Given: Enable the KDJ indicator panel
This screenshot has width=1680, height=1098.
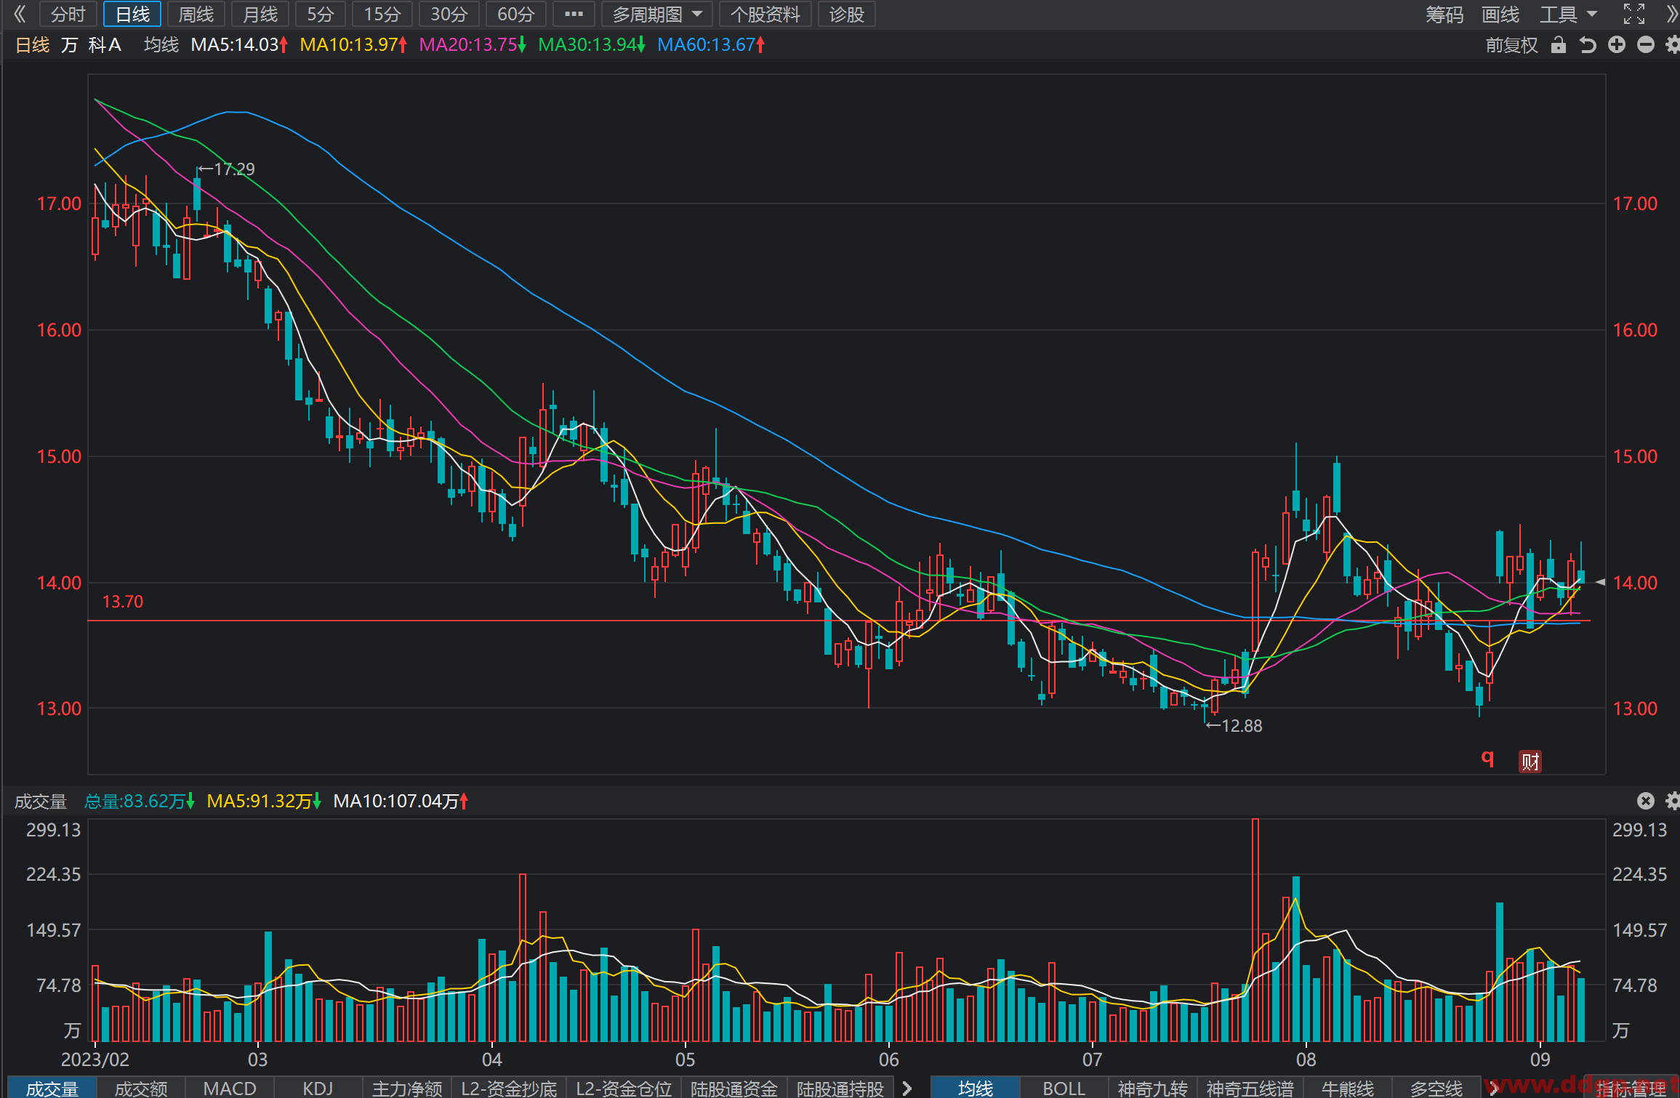Looking at the screenshot, I should point(318,1088).
